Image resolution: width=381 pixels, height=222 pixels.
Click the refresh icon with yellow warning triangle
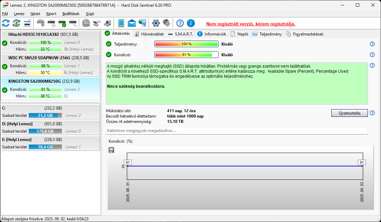16,23
